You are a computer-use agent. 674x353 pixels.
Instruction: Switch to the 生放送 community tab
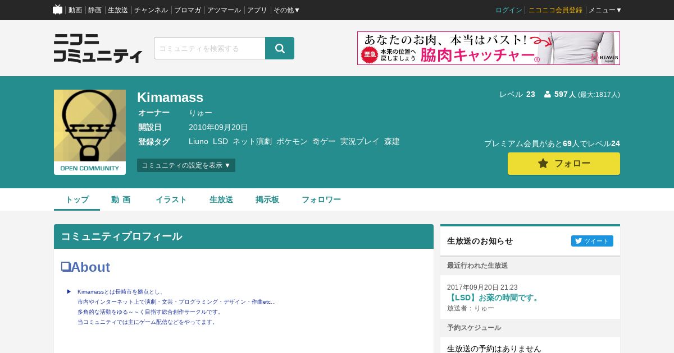pyautogui.click(x=221, y=199)
